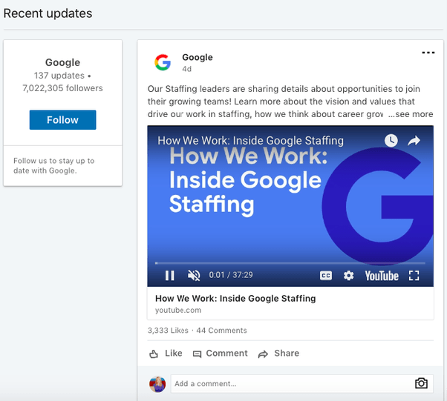Share the Google Staffing post

(278, 354)
